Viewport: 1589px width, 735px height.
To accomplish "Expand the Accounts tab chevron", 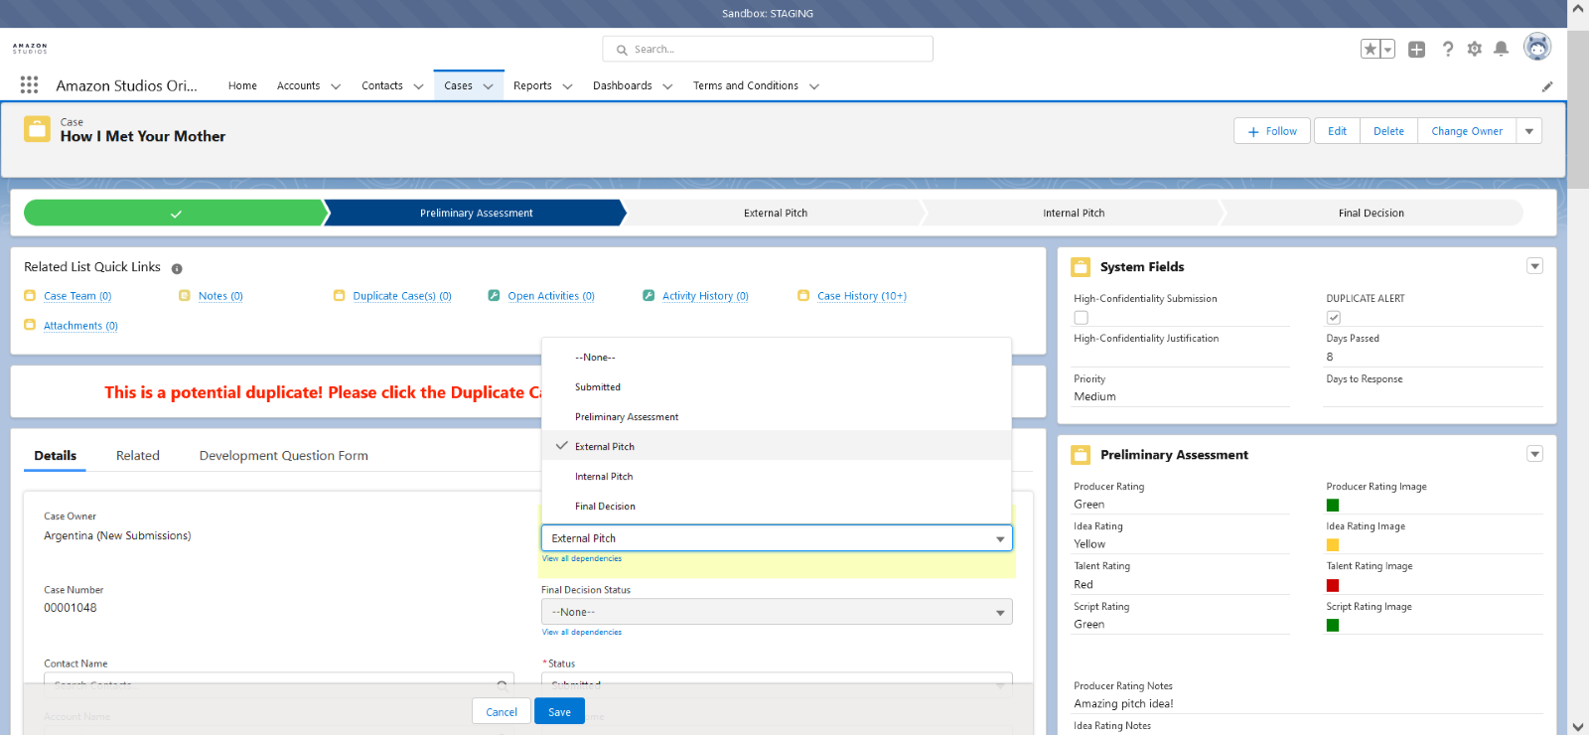I will pyautogui.click(x=336, y=86).
